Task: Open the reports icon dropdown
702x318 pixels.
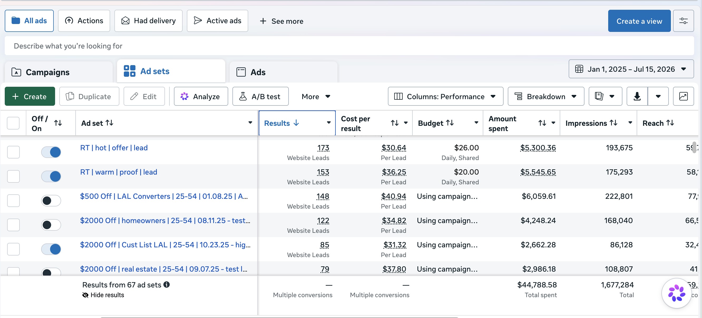Action: point(605,96)
